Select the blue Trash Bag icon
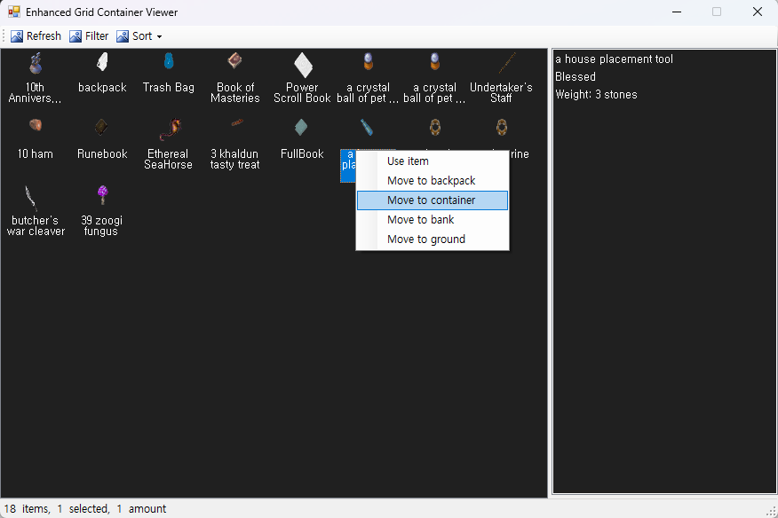Viewport: 778px width, 518px height. coord(169,61)
